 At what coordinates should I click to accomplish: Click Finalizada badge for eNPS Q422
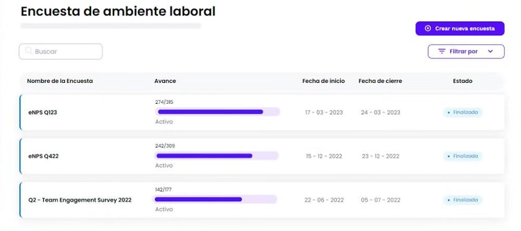coord(463,156)
